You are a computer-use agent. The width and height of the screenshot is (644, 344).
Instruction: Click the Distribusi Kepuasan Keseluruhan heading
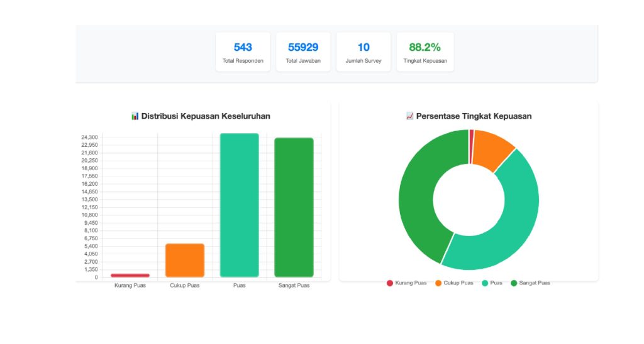pos(206,116)
